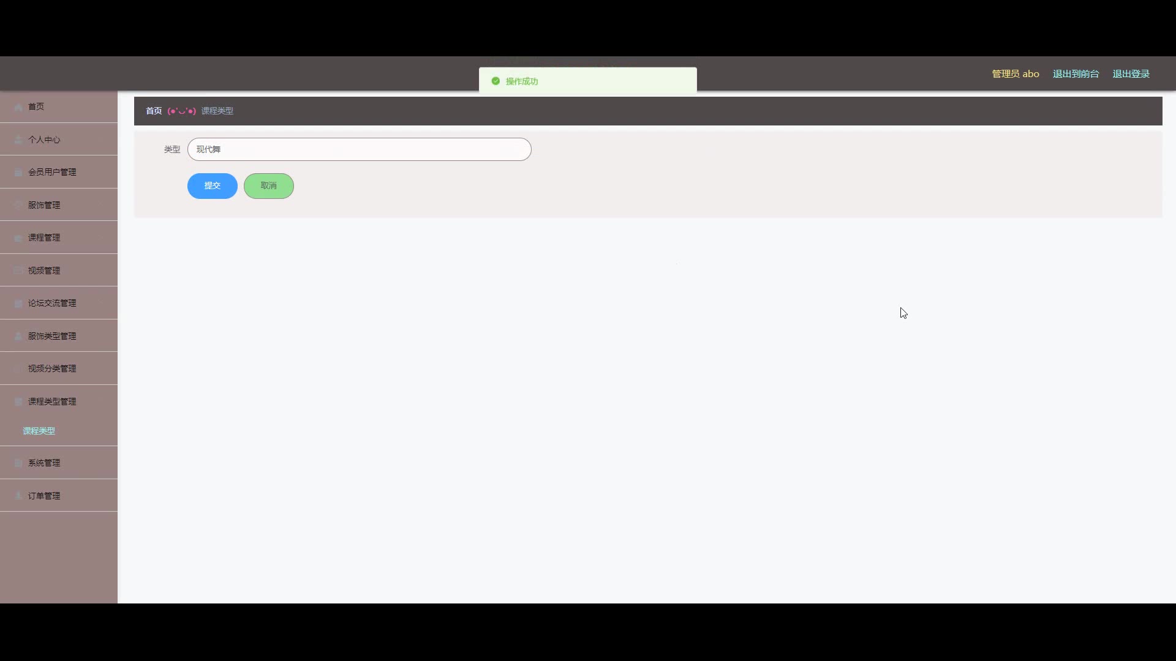The image size is (1176, 661).
Task: Open the 课程类型 submenu item
Action: [x=39, y=431]
